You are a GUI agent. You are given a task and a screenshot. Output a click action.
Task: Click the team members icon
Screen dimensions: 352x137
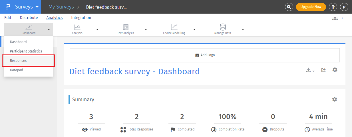[x=335, y=18]
